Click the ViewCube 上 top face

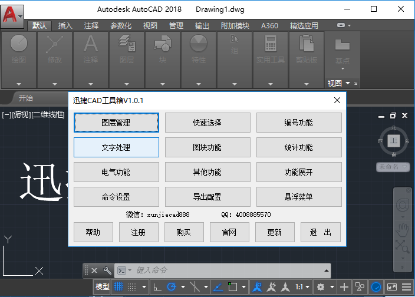pos(394,140)
